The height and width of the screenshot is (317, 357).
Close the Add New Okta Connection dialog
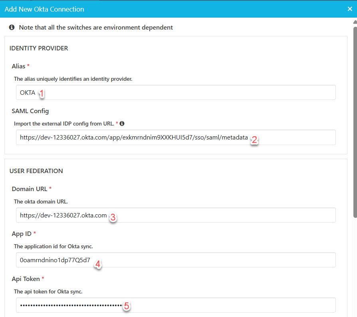350,9
